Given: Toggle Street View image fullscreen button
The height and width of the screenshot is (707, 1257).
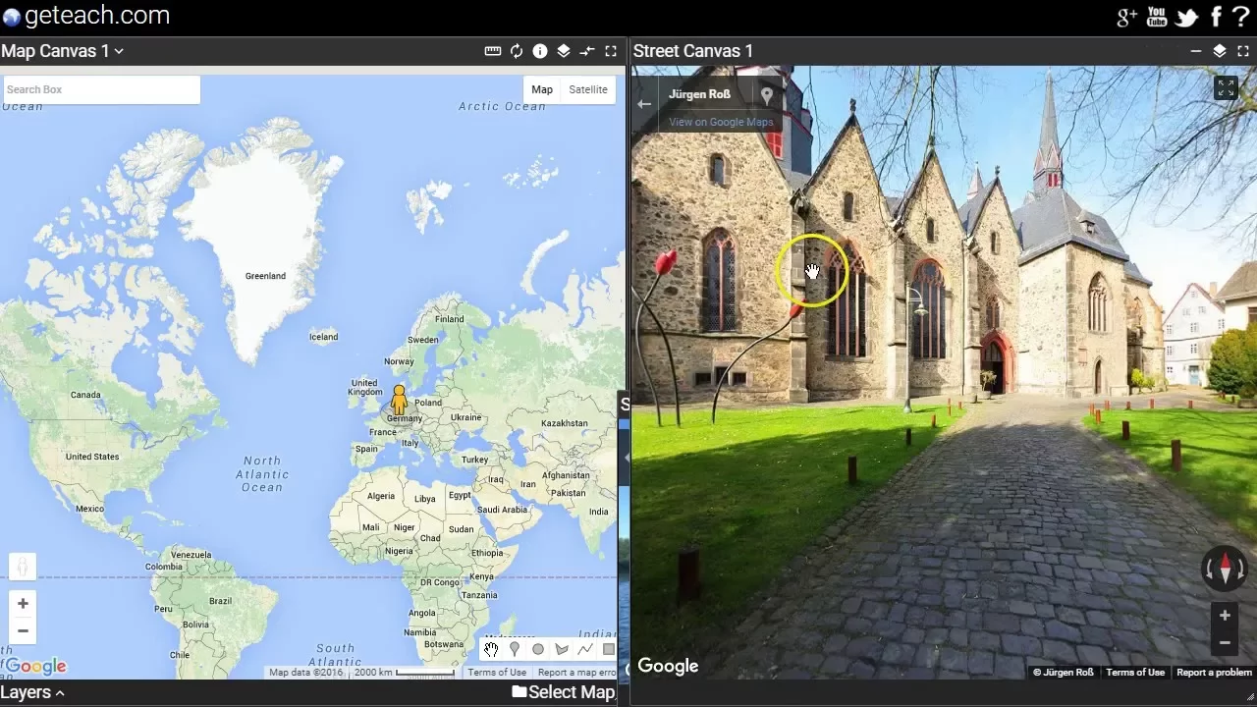Looking at the screenshot, I should tap(1226, 88).
